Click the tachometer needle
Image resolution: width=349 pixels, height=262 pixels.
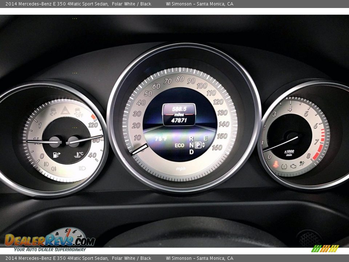281,144
